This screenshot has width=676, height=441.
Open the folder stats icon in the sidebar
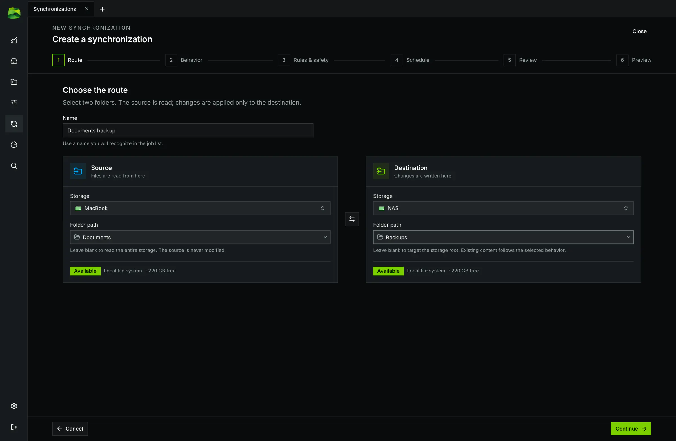tap(14, 82)
